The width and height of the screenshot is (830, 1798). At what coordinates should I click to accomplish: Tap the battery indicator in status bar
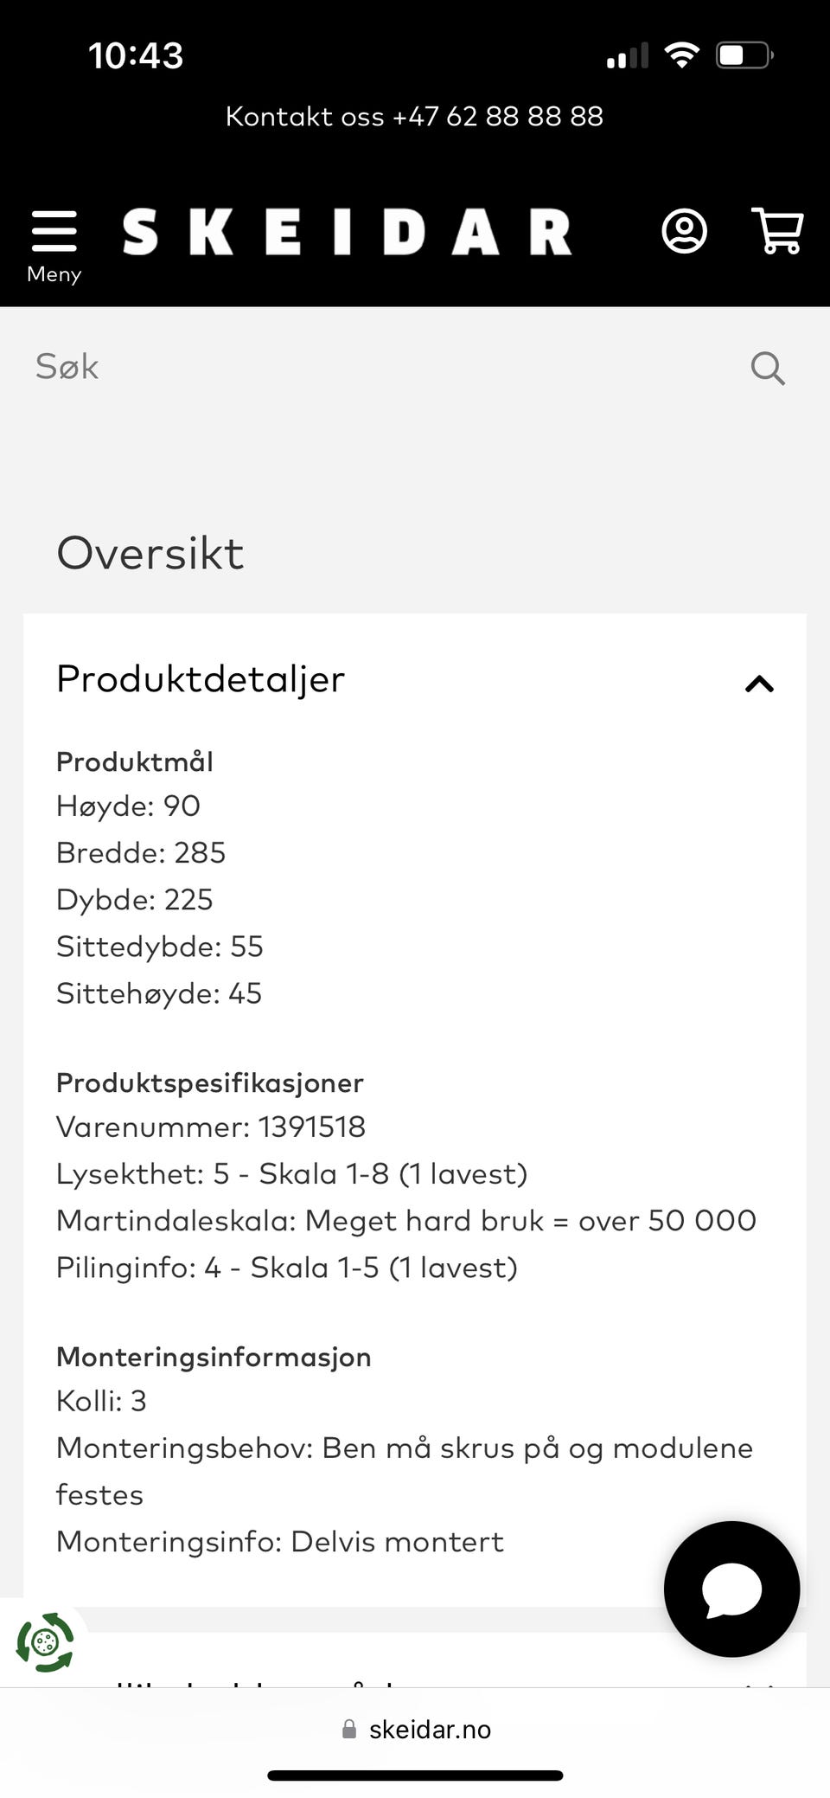pos(744,55)
